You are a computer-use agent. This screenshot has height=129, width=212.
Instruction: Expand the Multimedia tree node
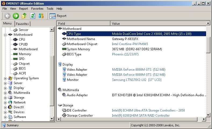(5, 93)
